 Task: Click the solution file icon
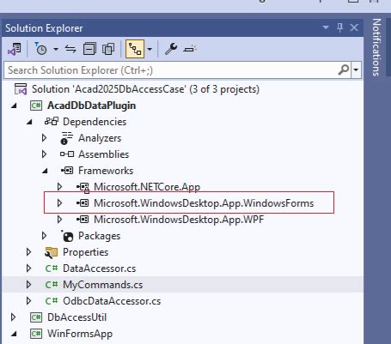(21, 89)
